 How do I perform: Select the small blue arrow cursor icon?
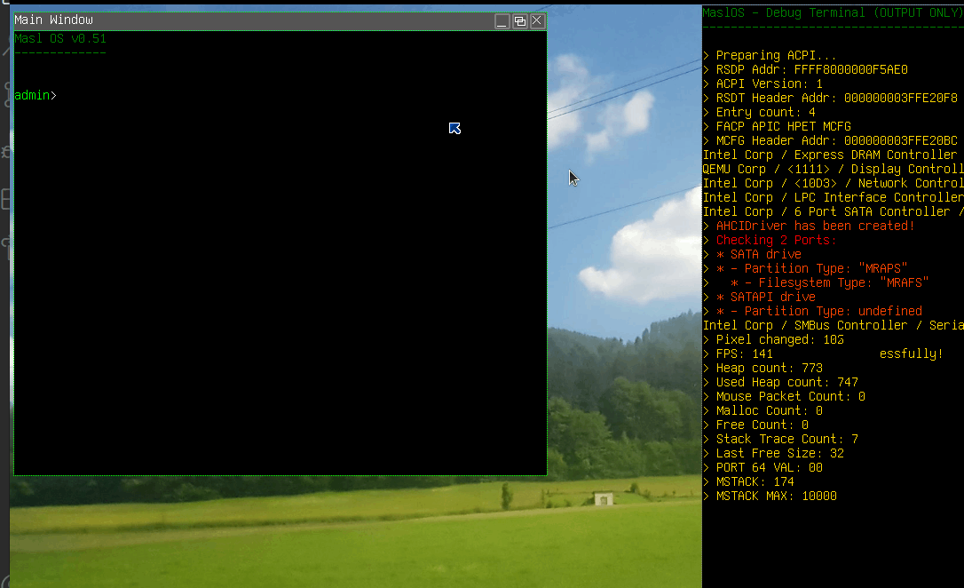pos(454,128)
